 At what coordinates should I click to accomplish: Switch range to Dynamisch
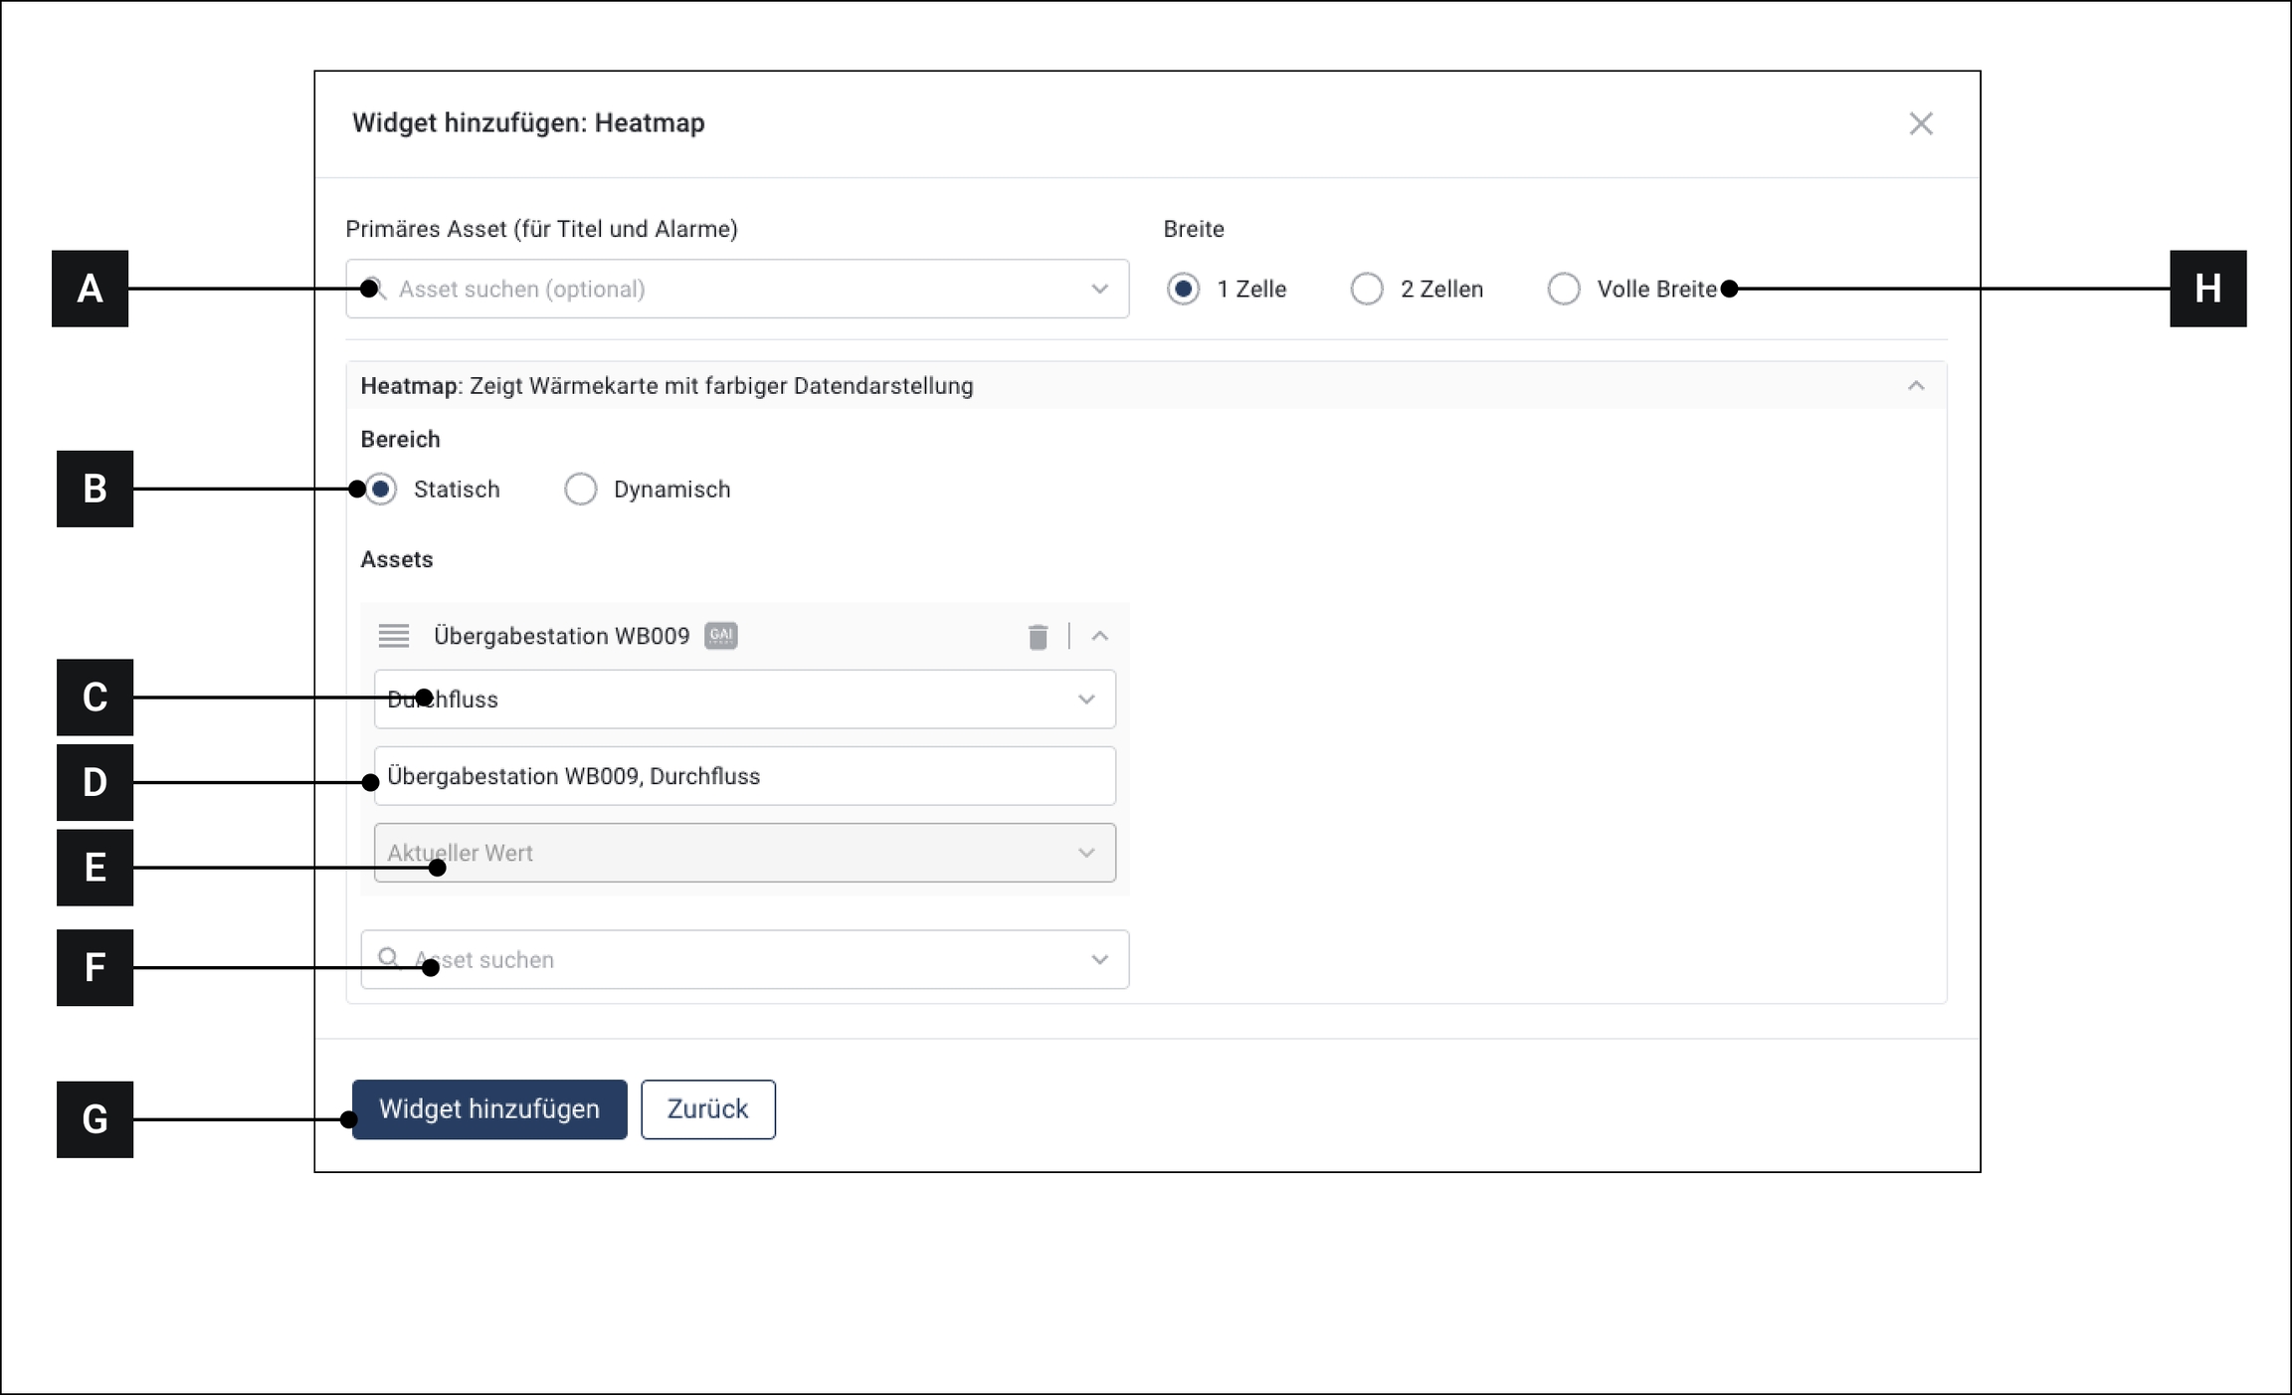[x=581, y=490]
